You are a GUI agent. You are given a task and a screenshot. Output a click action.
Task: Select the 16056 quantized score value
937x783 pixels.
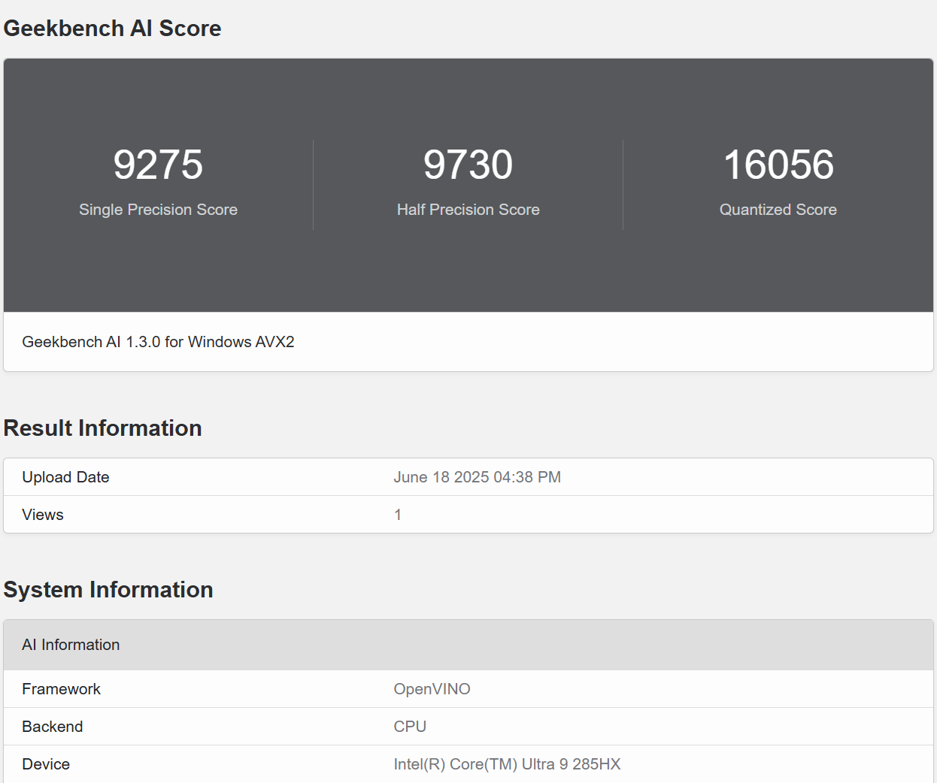tap(778, 165)
